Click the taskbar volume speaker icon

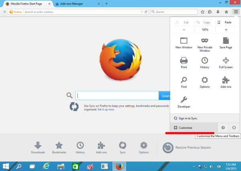[x=211, y=167]
